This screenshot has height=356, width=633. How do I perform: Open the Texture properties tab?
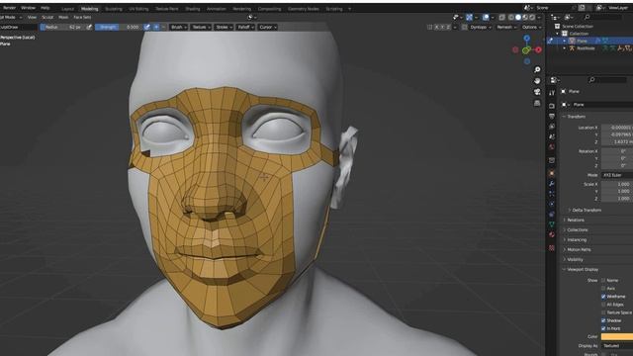552,248
